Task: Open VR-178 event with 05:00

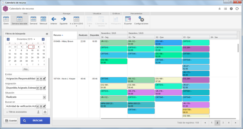Action: [141, 92]
